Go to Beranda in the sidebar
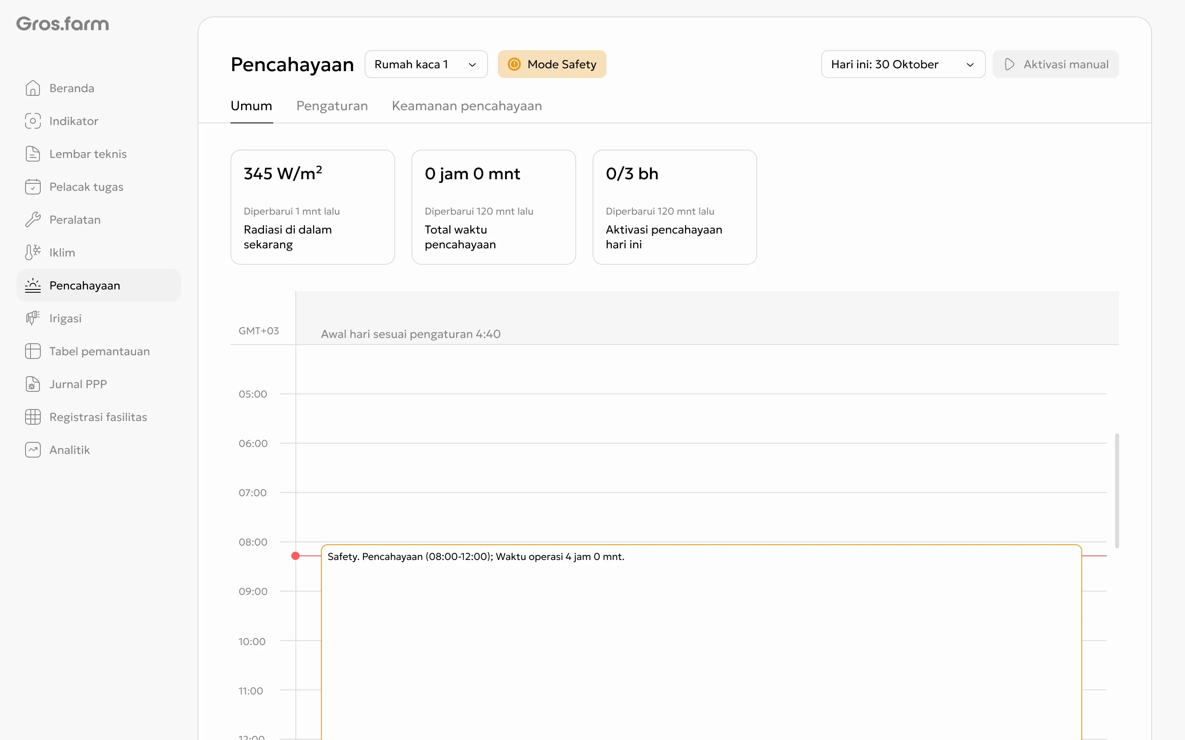The image size is (1185, 740). (x=98, y=88)
